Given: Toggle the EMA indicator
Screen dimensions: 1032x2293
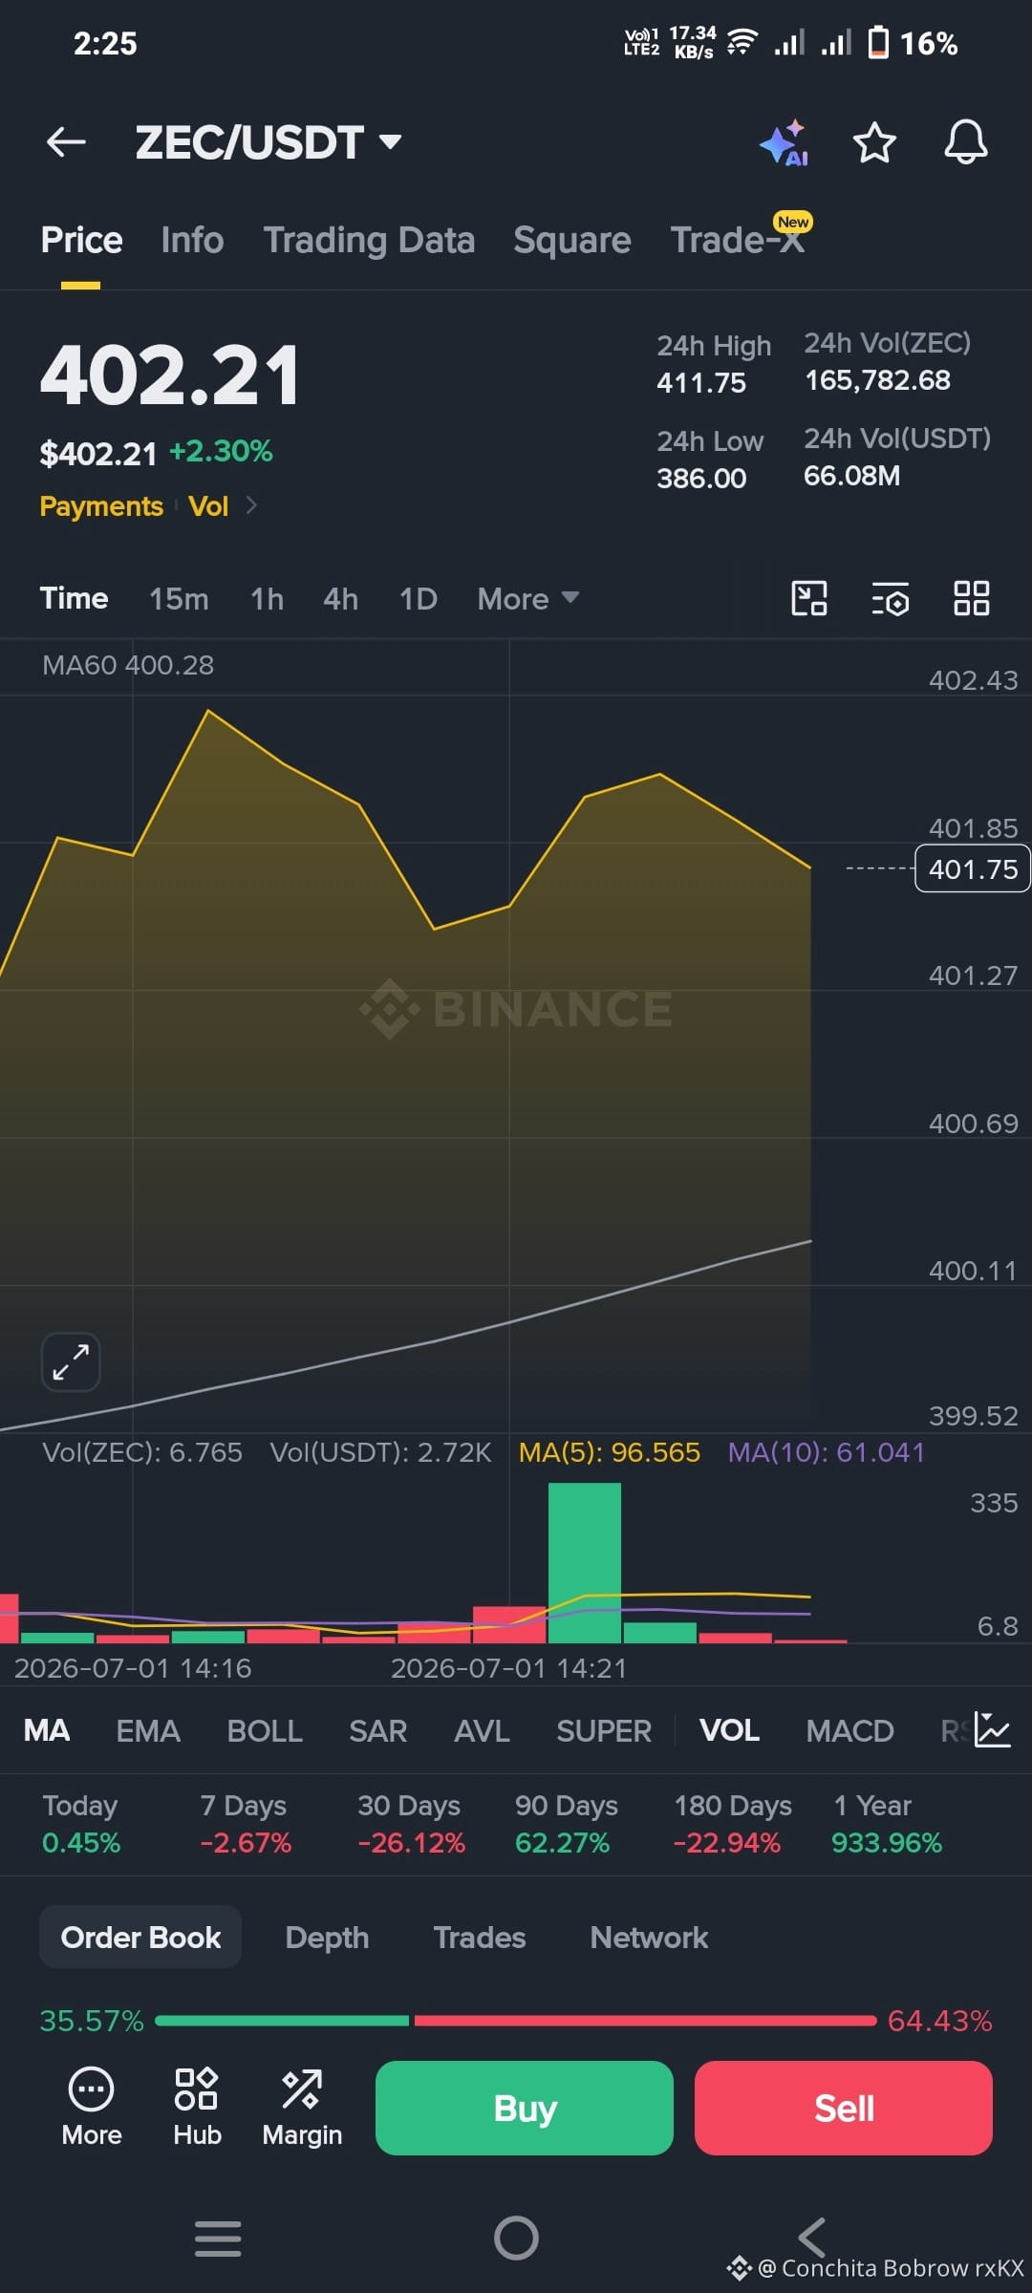Looking at the screenshot, I should click(x=148, y=1730).
